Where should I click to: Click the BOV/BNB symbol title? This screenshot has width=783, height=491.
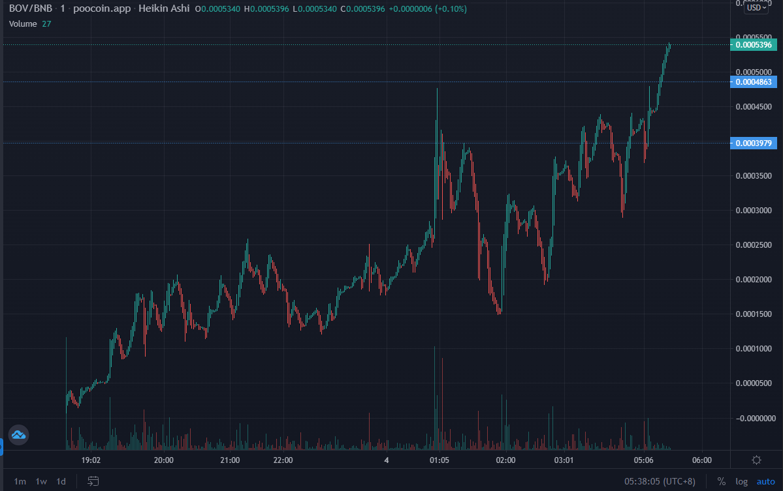tap(31, 8)
